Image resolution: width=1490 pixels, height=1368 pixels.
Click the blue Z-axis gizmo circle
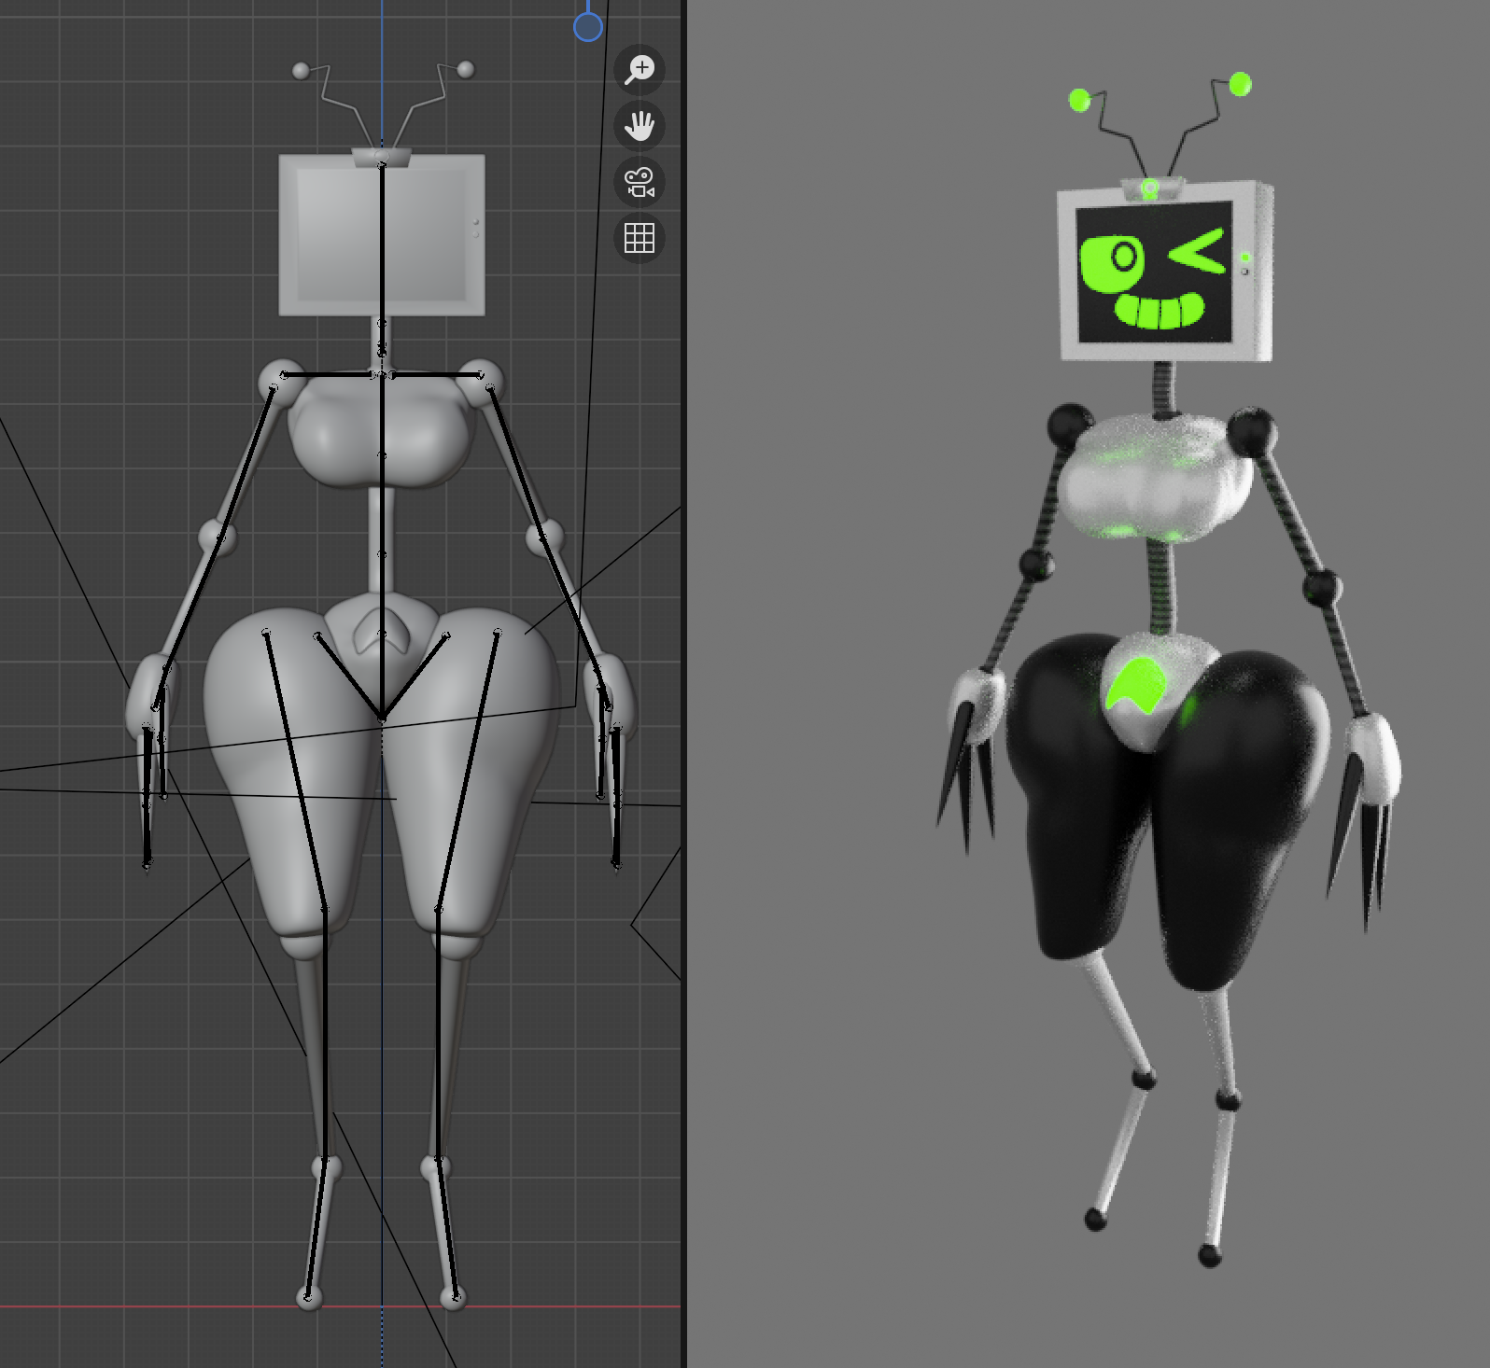tap(588, 27)
